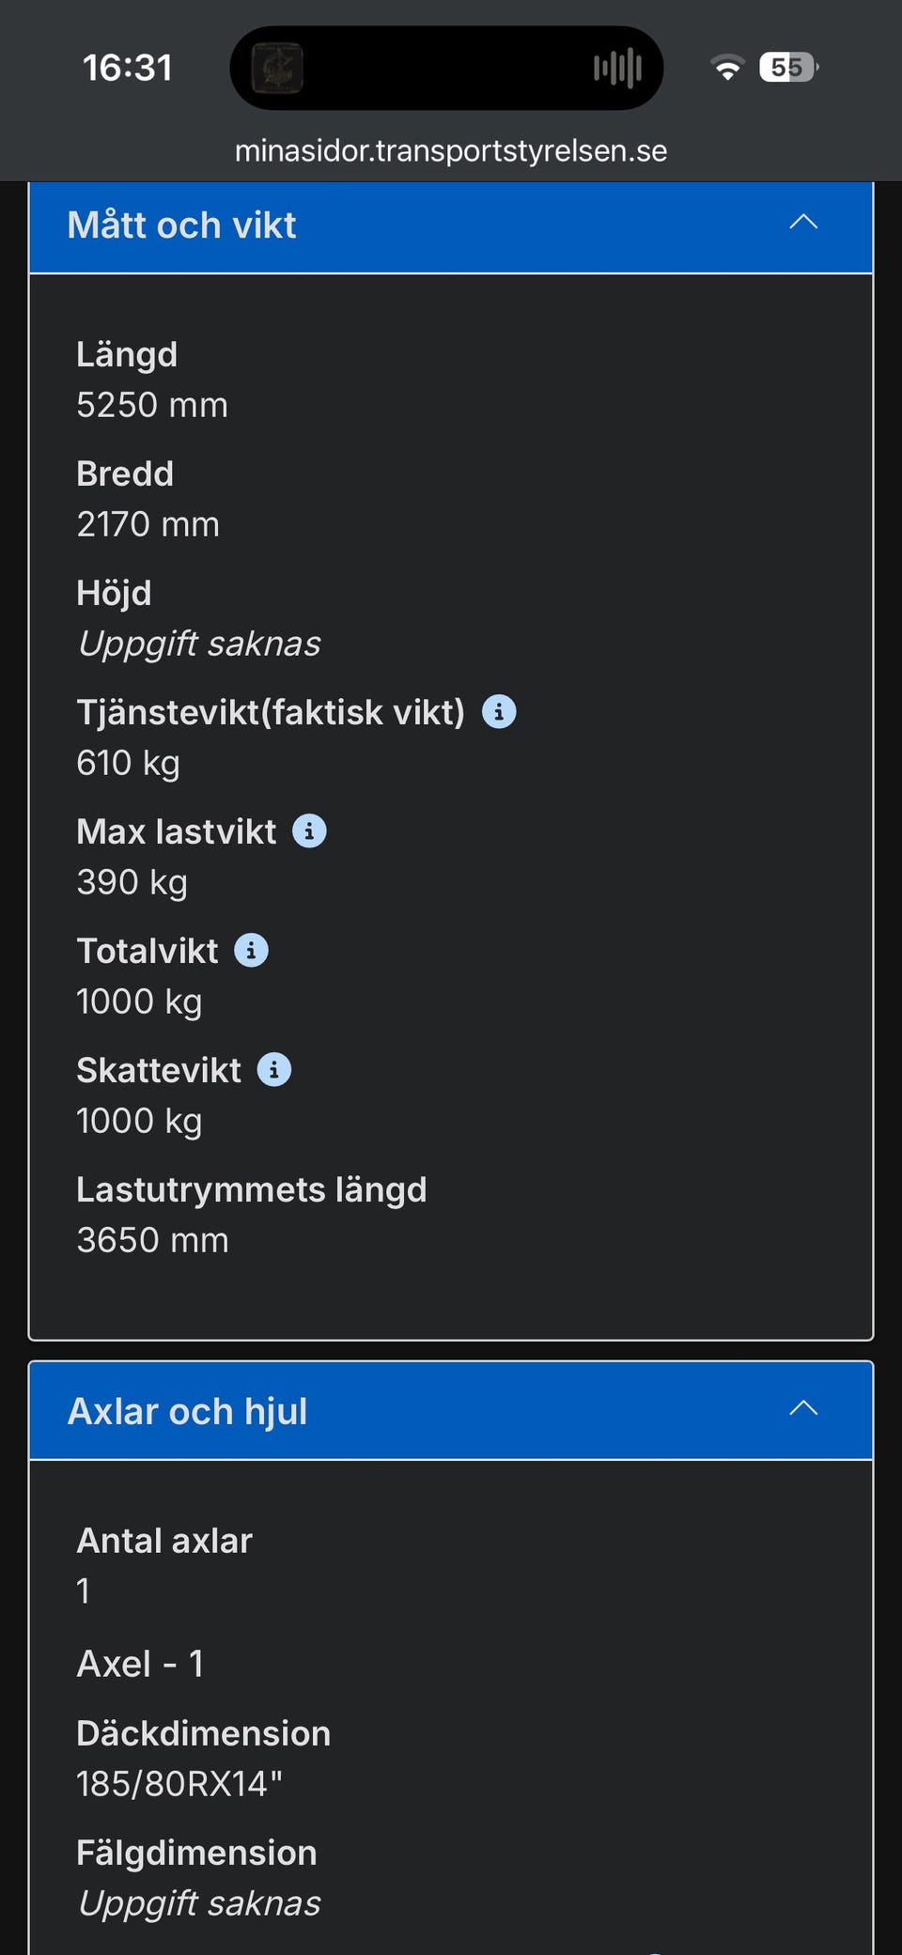Open info tooltip for Tjänstevikt
The height and width of the screenshot is (1955, 902).
tap(499, 712)
